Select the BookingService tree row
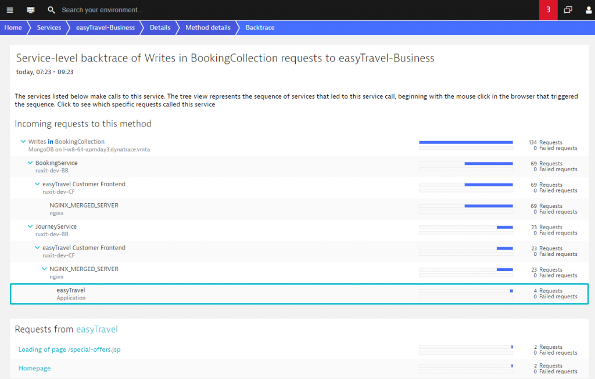The width and height of the screenshot is (595, 379). [299, 167]
